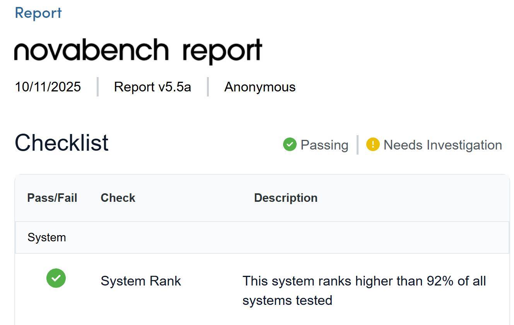Click the Check column header
Image resolution: width=514 pixels, height=325 pixels.
tap(118, 198)
